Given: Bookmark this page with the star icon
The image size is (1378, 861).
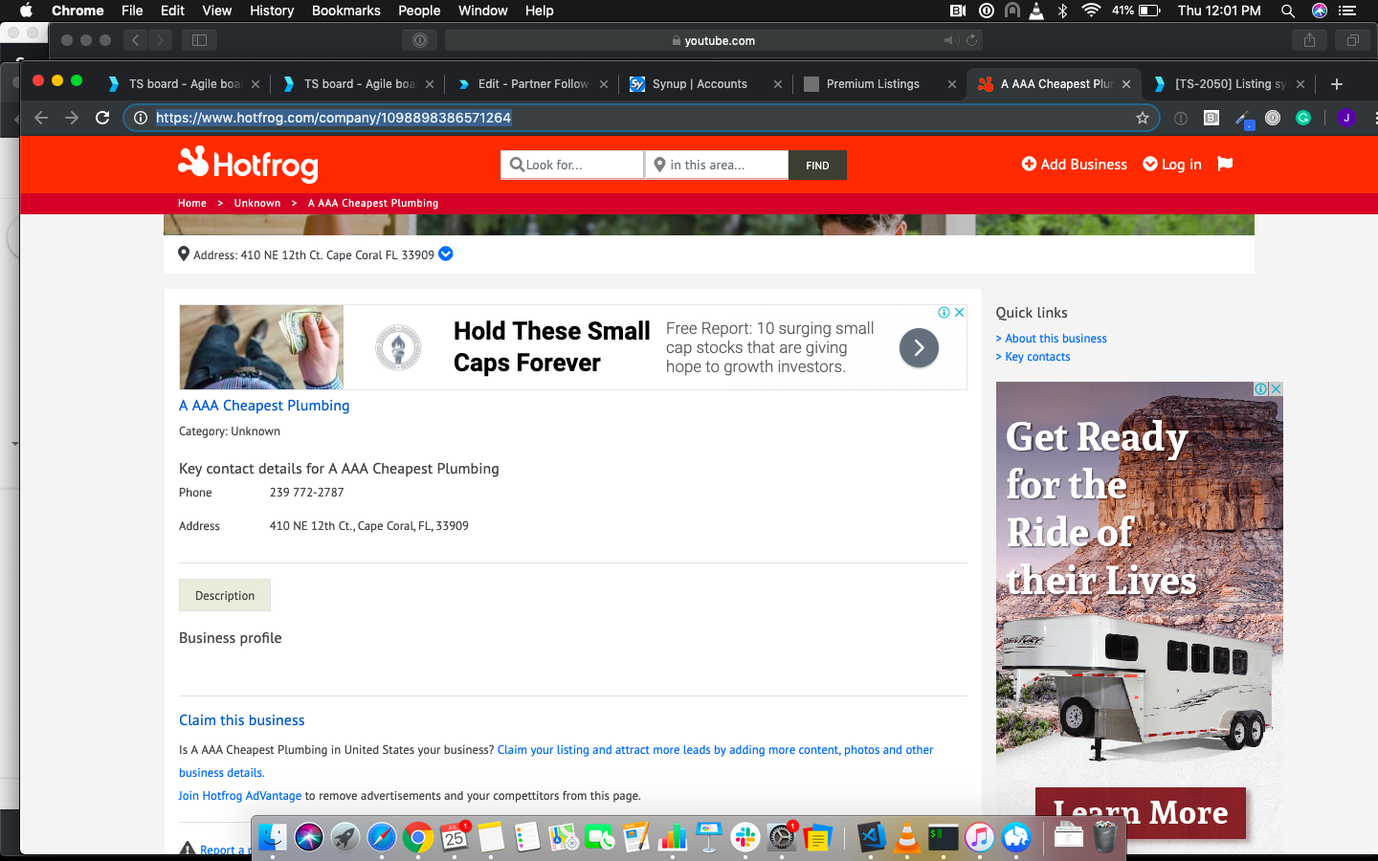Looking at the screenshot, I should (x=1142, y=118).
